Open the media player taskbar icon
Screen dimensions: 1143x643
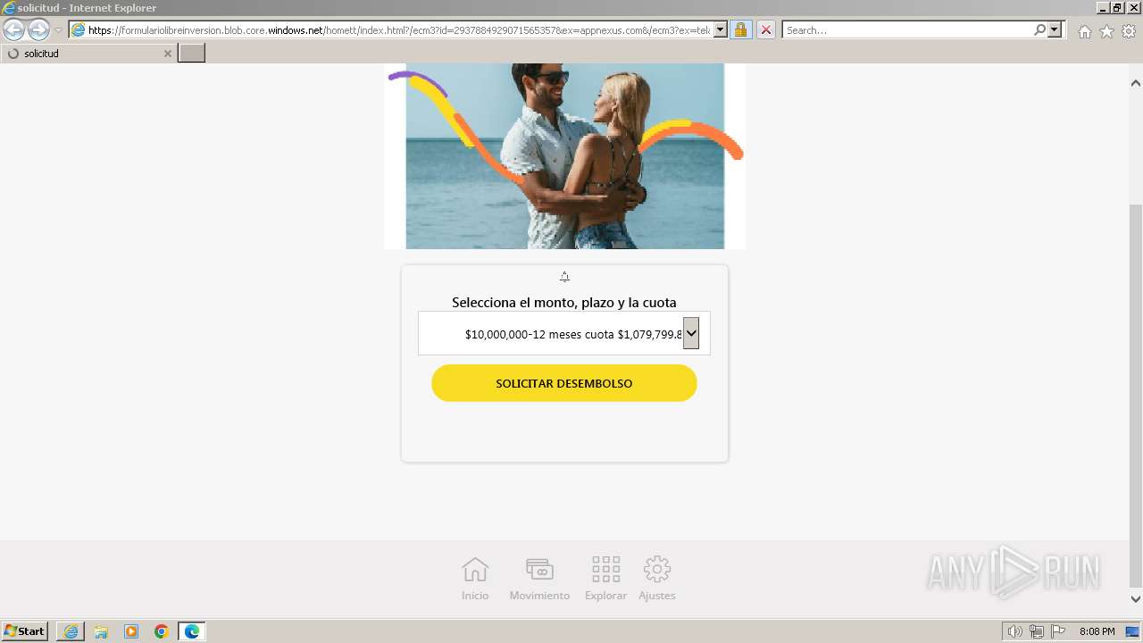[131, 631]
